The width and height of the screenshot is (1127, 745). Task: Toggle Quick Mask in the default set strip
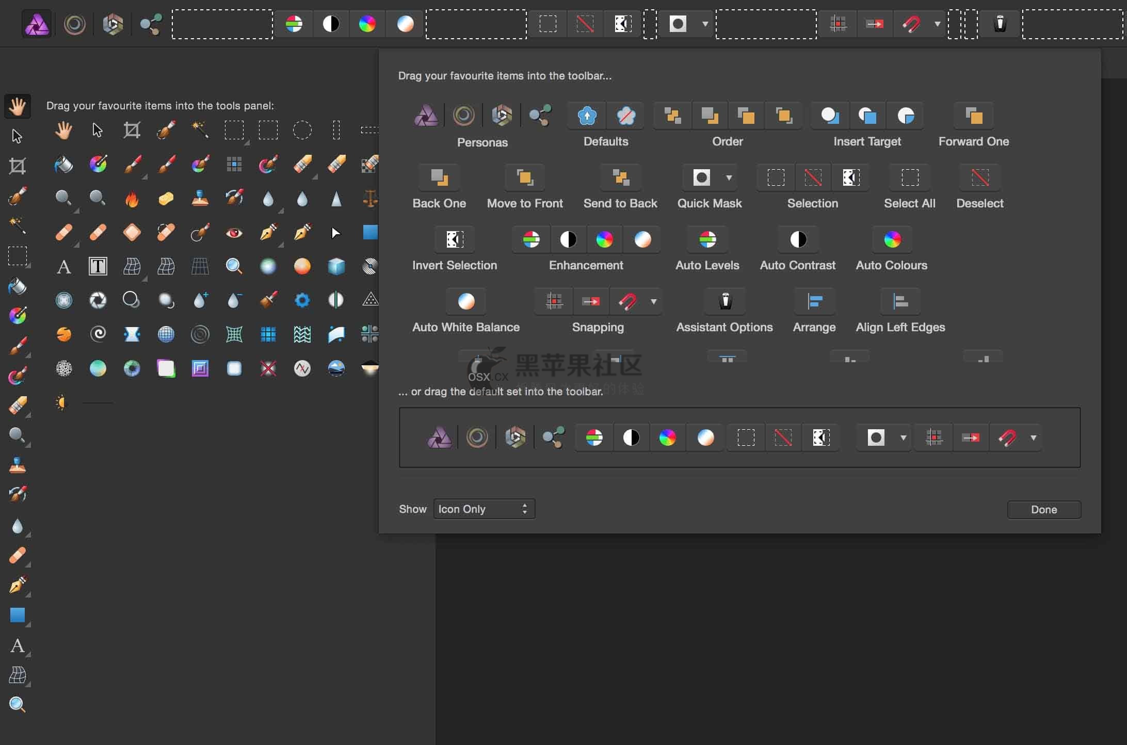(876, 438)
